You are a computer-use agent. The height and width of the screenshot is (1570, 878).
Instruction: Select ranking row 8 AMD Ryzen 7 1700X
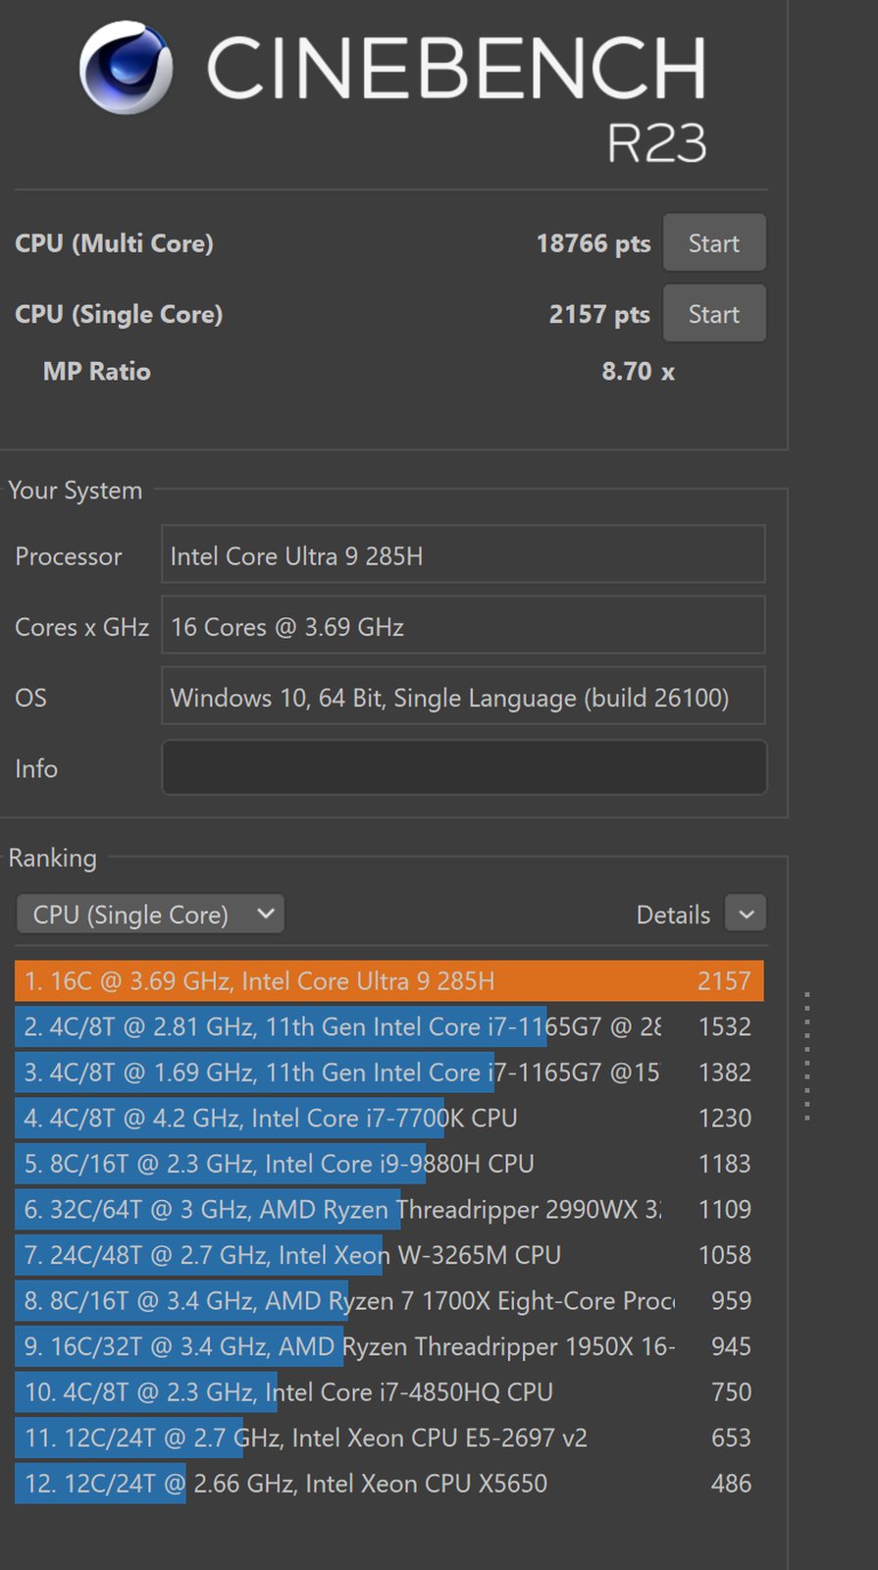click(x=388, y=1300)
